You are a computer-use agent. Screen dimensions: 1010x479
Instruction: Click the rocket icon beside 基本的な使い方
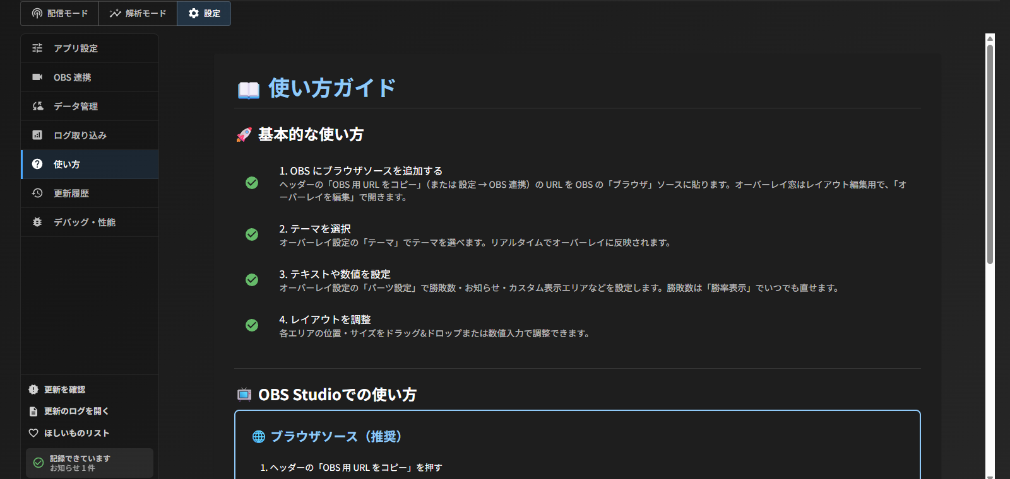click(244, 135)
